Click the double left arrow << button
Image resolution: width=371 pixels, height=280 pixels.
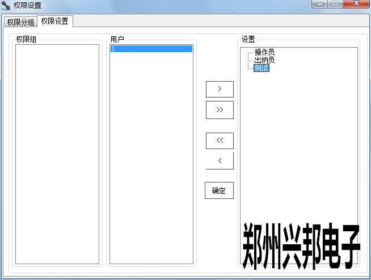tap(220, 141)
